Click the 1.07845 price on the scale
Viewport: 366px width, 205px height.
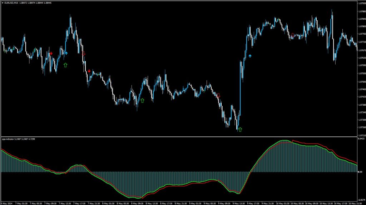pos(361,19)
